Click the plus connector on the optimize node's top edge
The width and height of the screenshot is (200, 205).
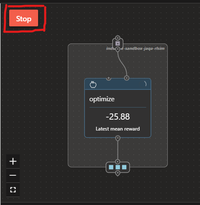point(109,78)
